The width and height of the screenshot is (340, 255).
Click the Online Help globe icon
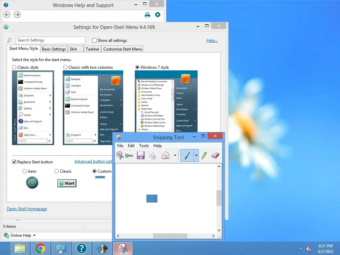pyautogui.click(x=6, y=235)
